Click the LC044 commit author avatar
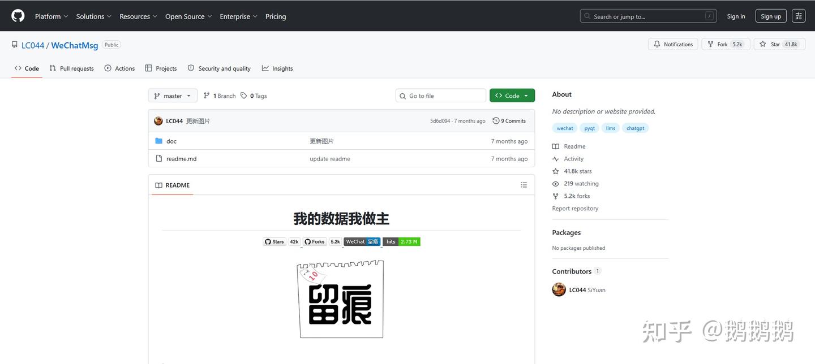Viewport: 815px width, 364px height. [x=158, y=121]
